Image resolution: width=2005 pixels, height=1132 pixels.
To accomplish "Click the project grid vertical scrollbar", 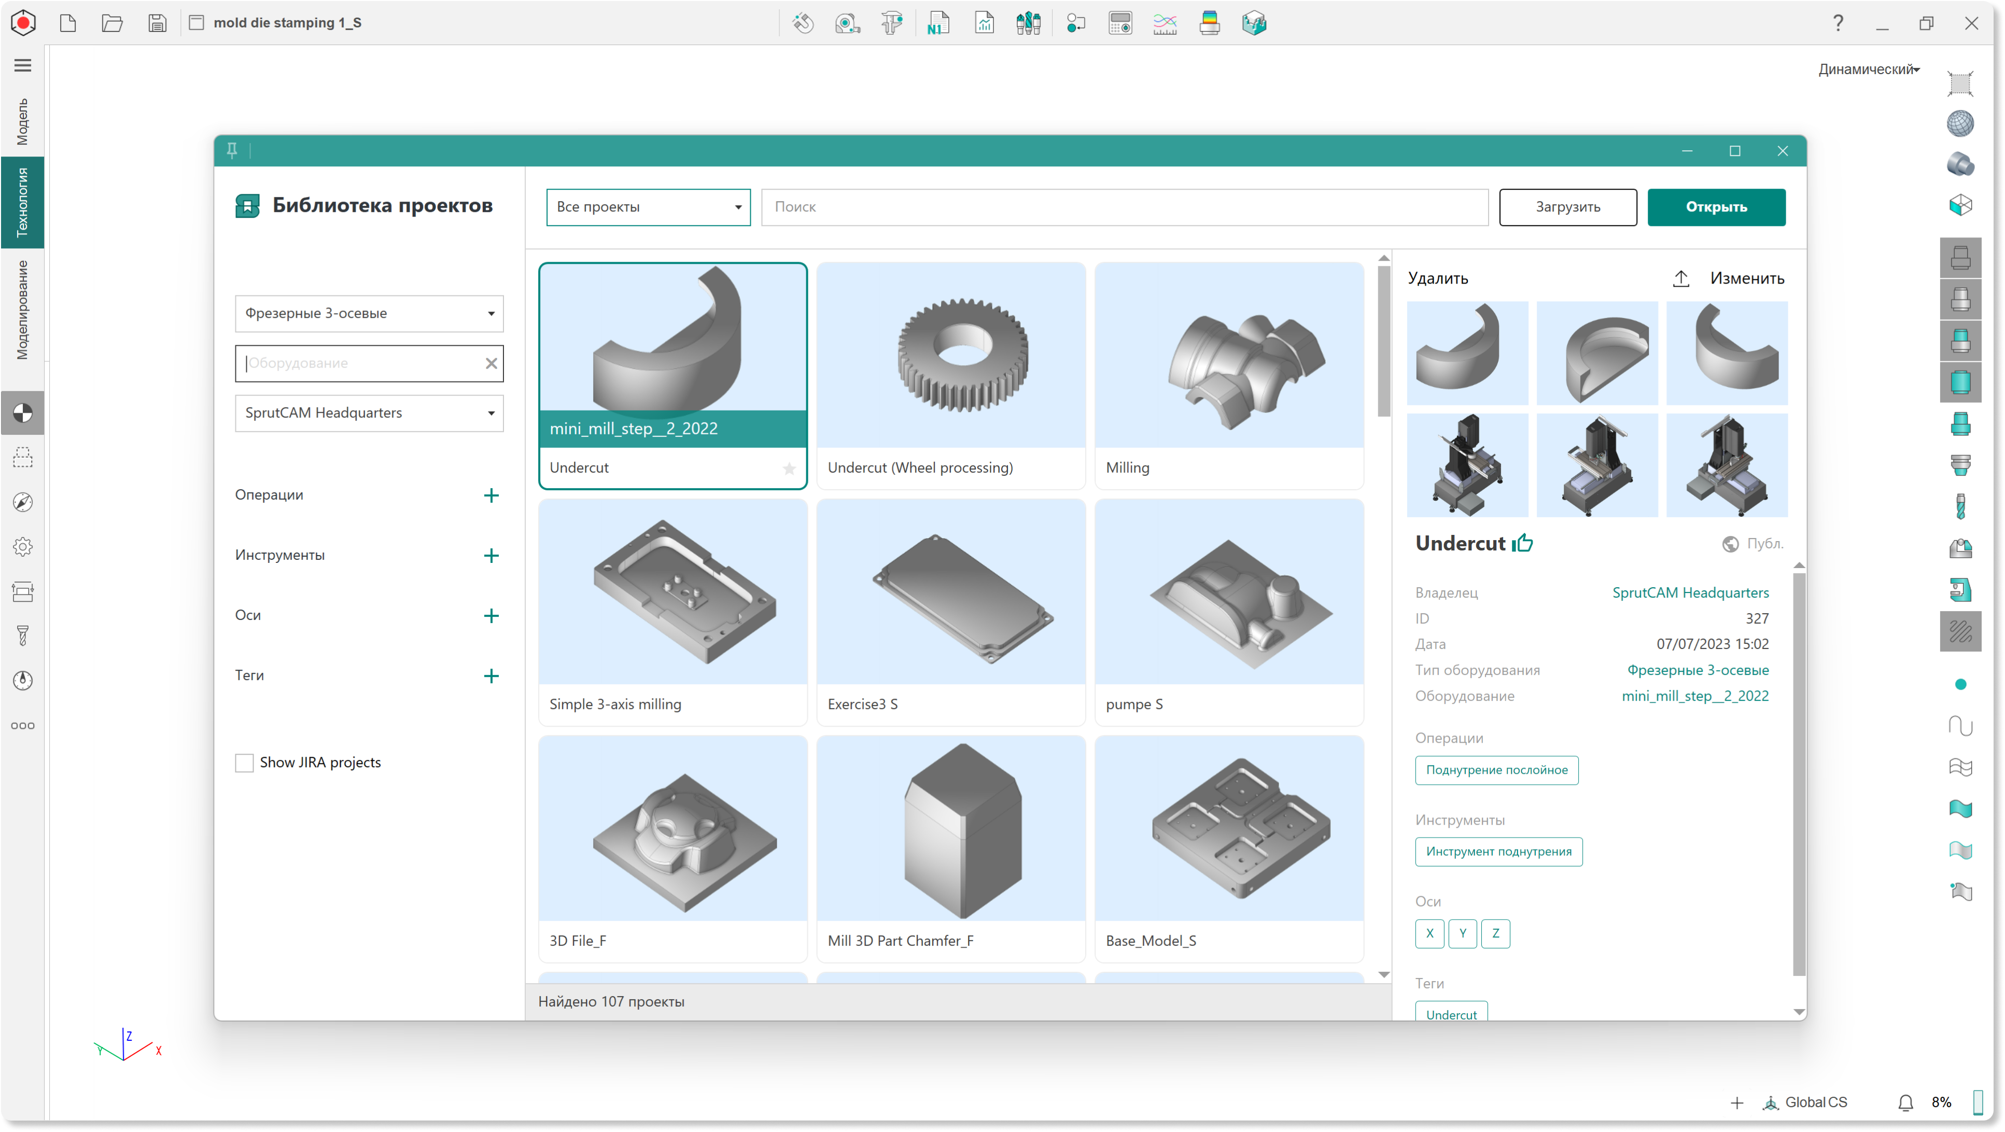I will point(1383,342).
